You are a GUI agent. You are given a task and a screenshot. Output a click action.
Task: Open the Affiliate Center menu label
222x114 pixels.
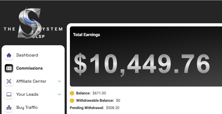pos(31,81)
